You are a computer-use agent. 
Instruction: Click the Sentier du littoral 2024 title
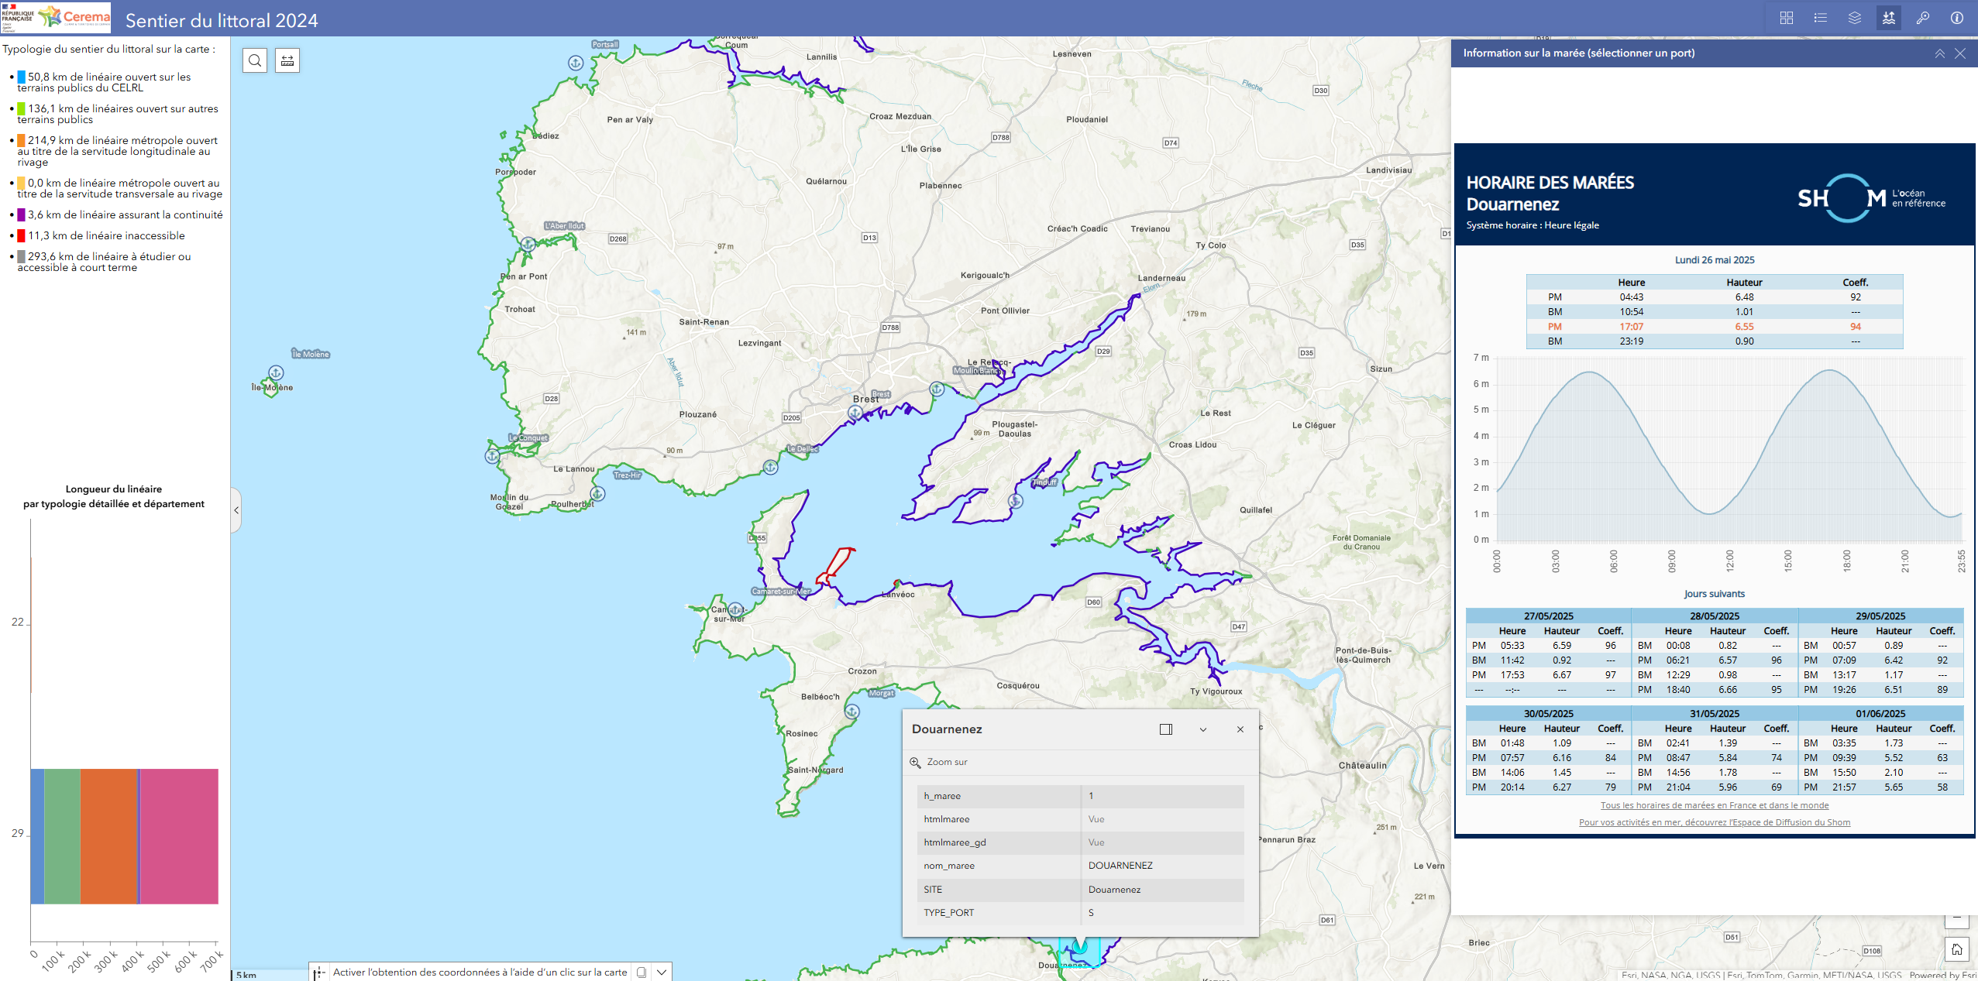(x=222, y=20)
